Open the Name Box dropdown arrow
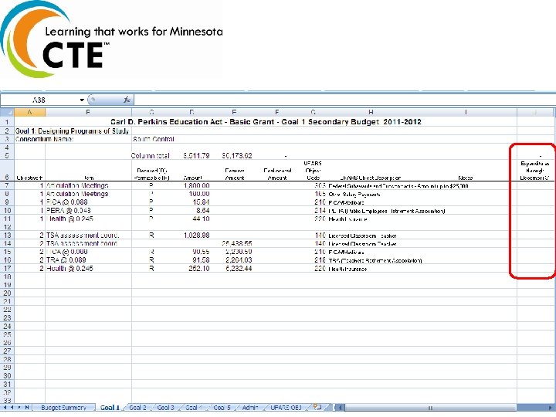 (82, 100)
